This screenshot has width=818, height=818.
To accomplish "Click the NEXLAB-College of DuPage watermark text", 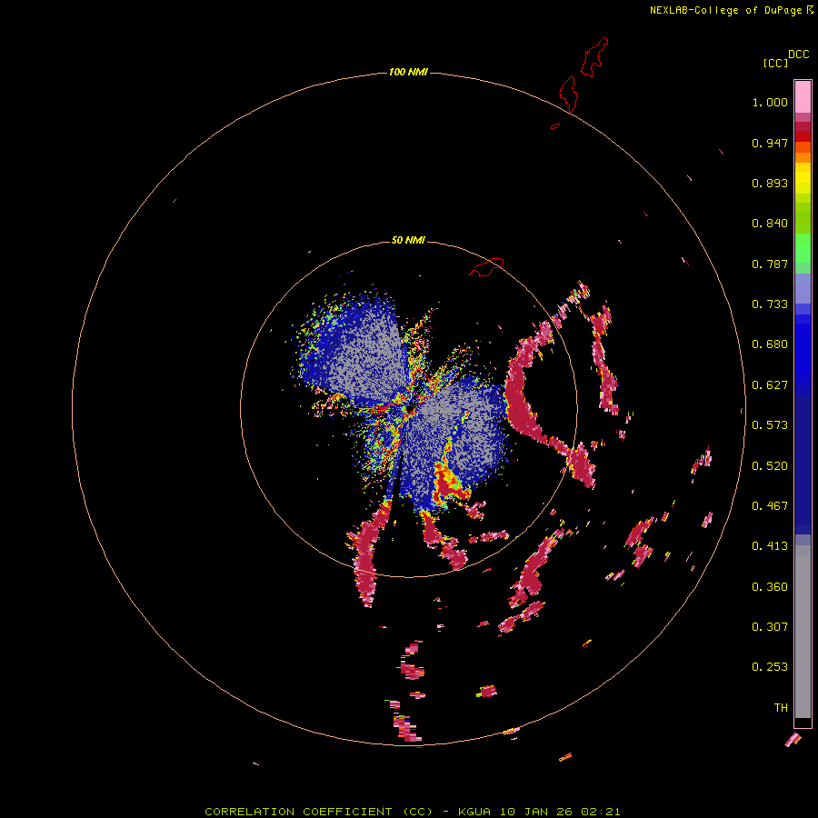I will pos(731,10).
